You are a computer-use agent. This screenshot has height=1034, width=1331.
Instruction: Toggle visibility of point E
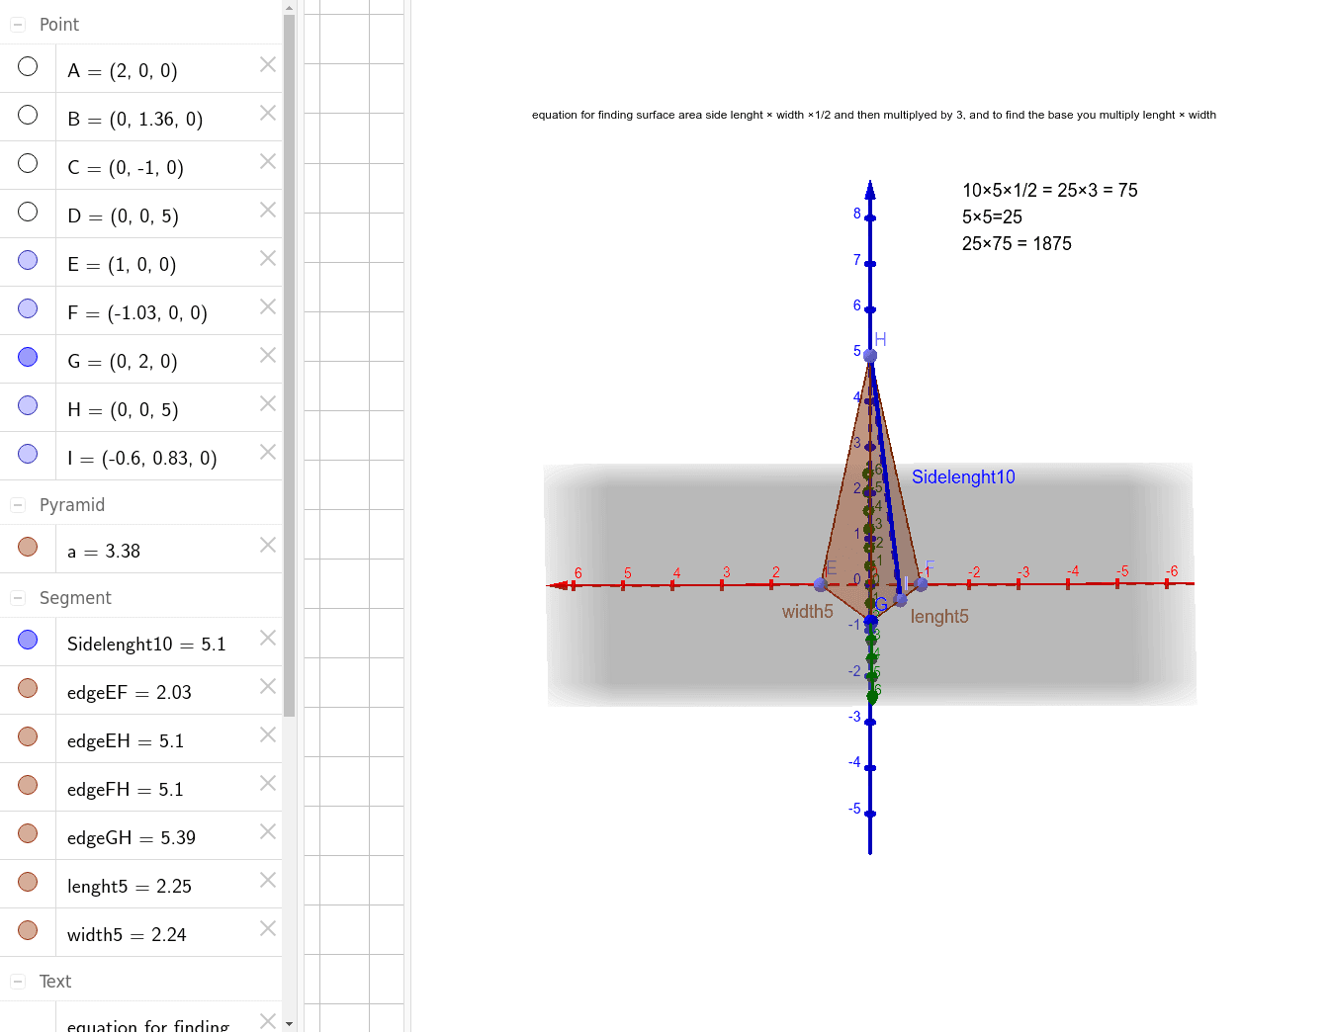(x=28, y=259)
